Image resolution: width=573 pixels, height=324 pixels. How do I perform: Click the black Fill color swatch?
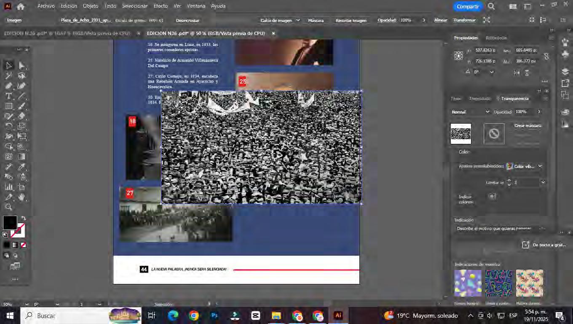[10, 223]
